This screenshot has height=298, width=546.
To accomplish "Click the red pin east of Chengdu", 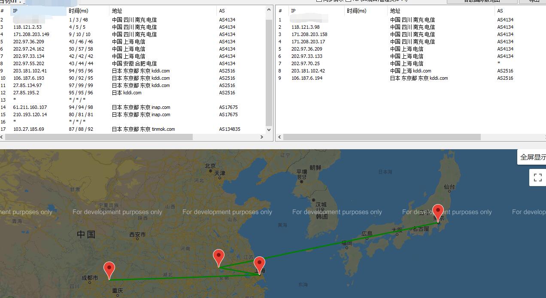I will 109,270.
